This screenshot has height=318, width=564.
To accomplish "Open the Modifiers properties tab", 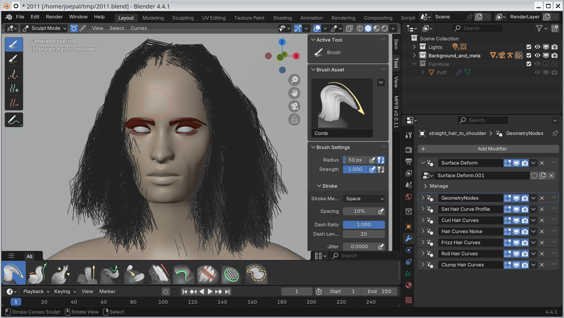I will (x=408, y=238).
